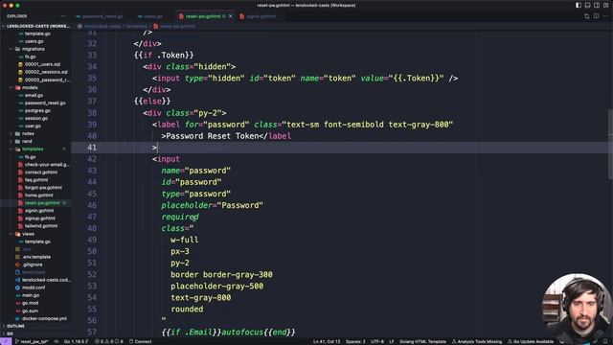Collapse the templates folder
This screenshot has width=613, height=345.
coord(33,149)
